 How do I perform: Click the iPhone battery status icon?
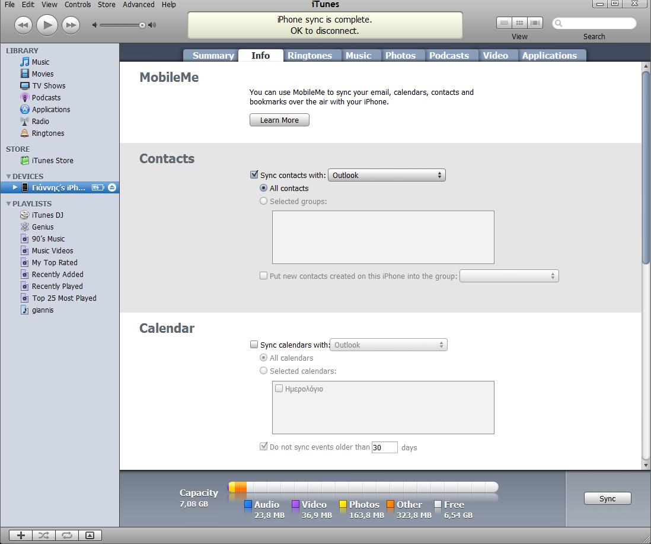click(98, 187)
